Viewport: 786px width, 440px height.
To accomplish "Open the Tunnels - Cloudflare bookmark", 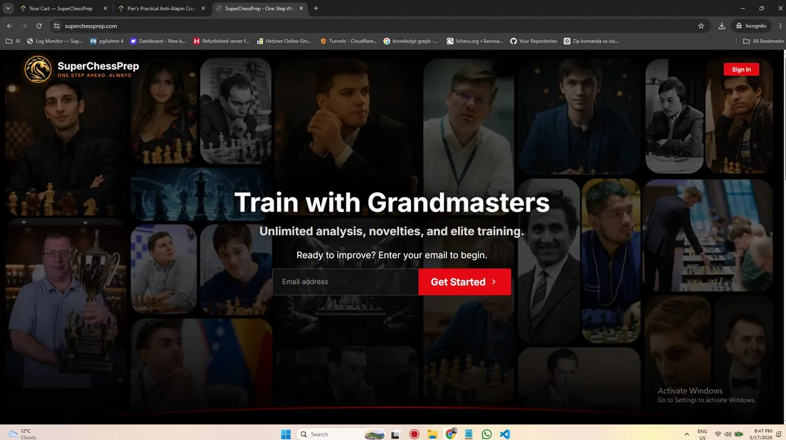I will (x=348, y=41).
